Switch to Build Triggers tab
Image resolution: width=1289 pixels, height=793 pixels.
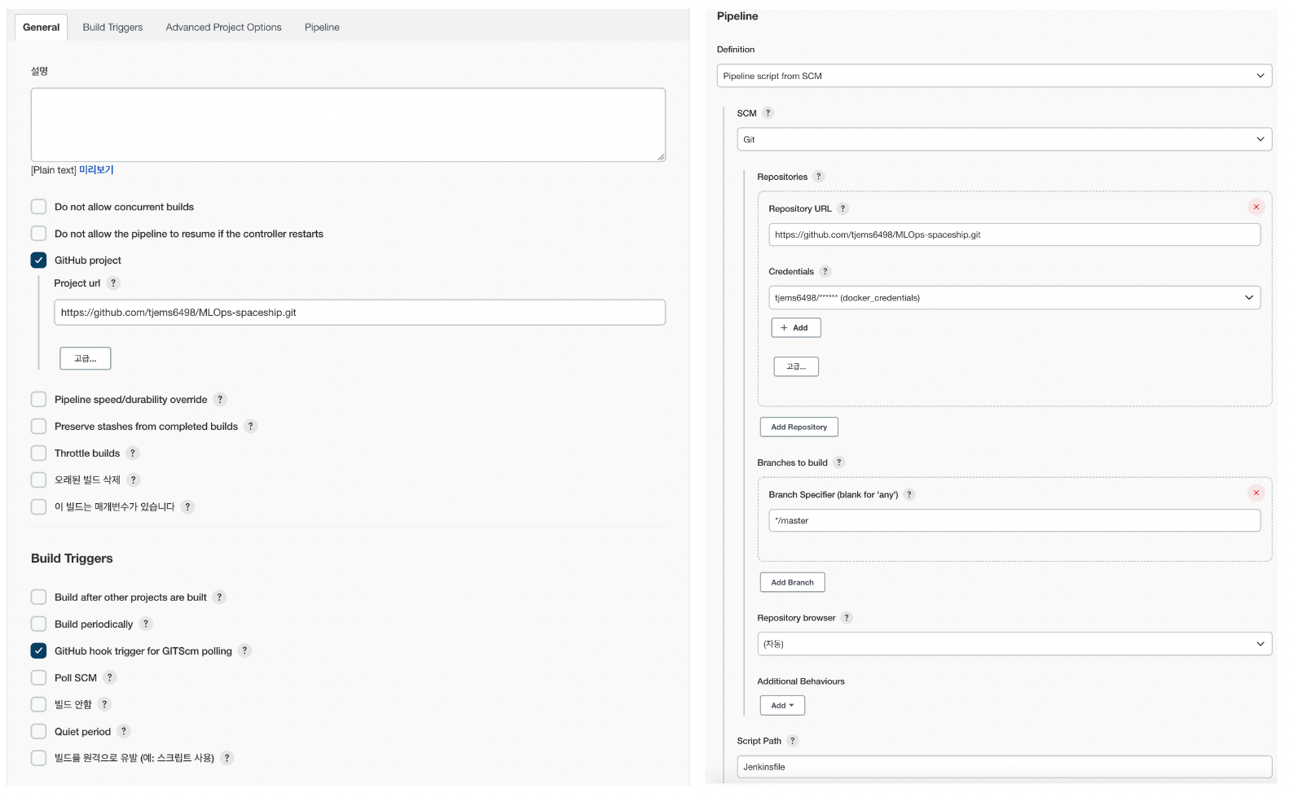coord(112,27)
